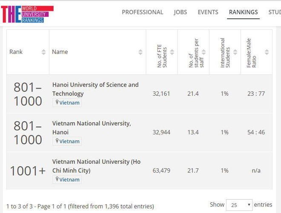
Task: Click the Name column header
Action: (60, 52)
